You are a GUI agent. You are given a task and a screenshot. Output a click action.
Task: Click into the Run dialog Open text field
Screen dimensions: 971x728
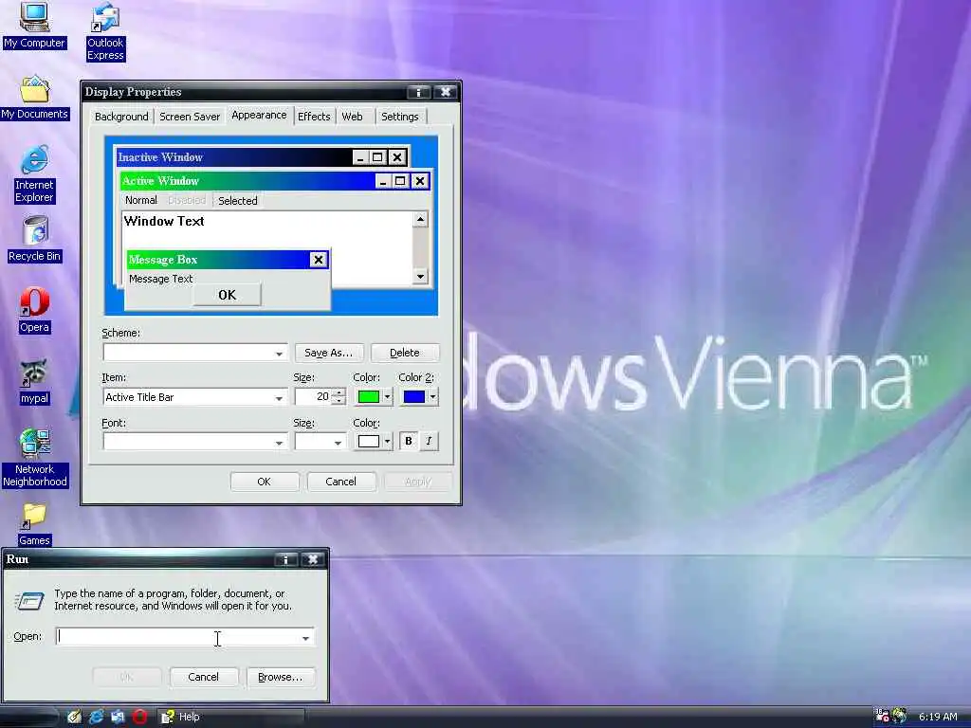pos(177,638)
